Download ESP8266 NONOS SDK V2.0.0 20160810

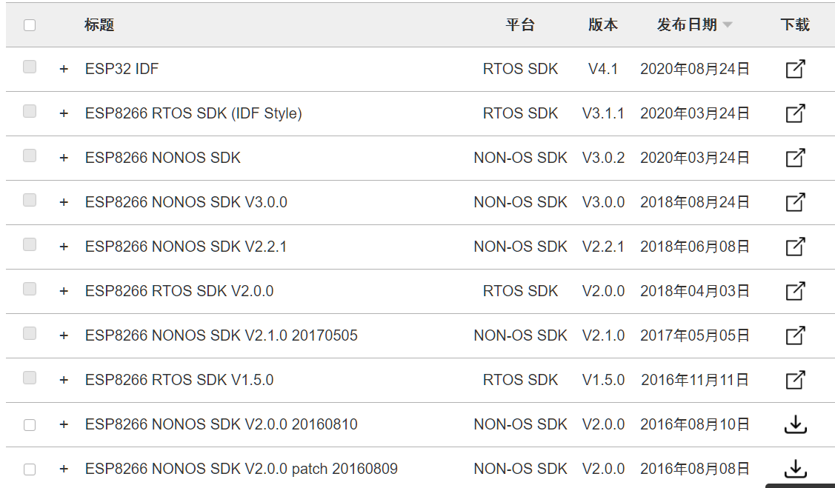click(x=794, y=424)
